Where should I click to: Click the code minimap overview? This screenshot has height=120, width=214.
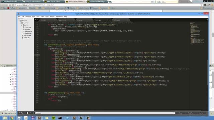pyautogui.click(x=197, y=33)
